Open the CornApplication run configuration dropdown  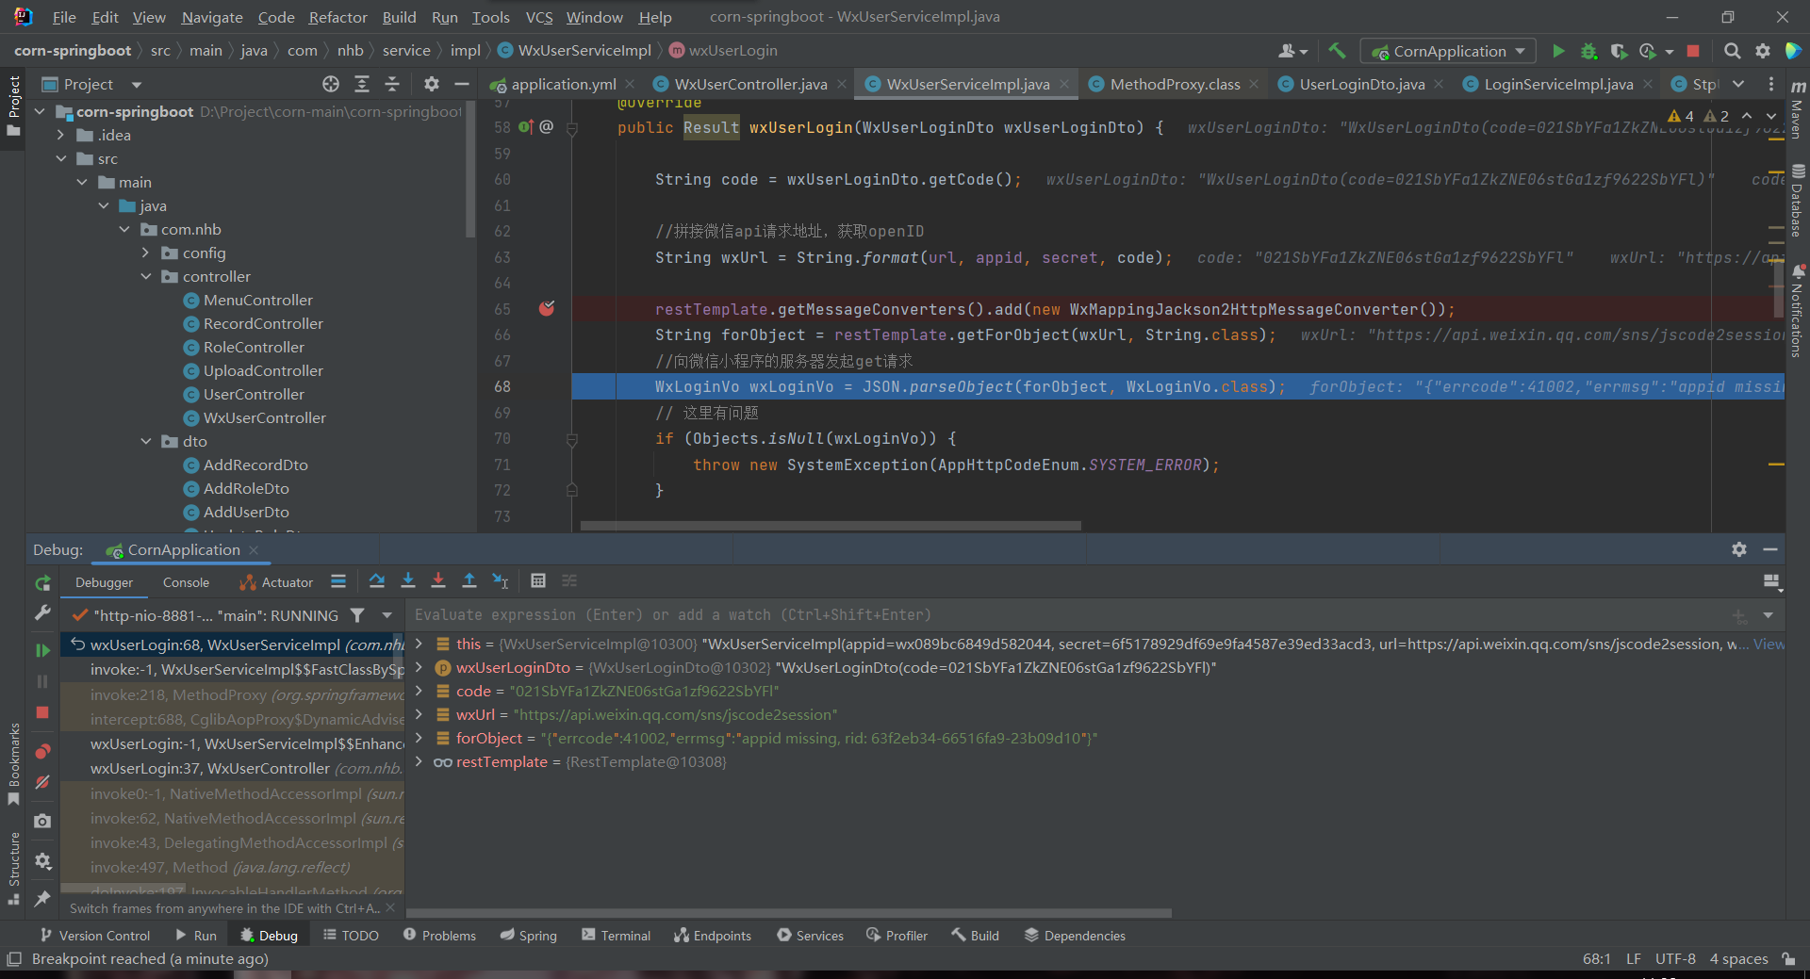pos(1449,51)
